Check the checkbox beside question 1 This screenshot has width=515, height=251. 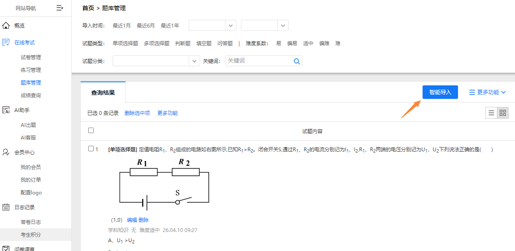click(x=90, y=149)
